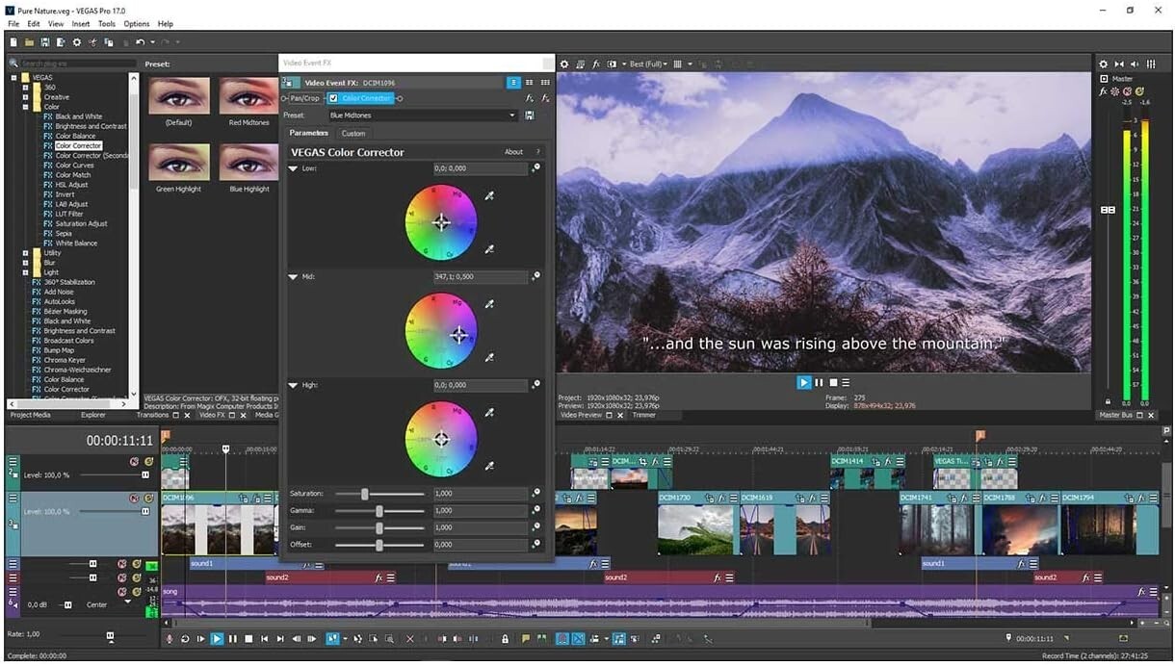Toggle loop playback on the transport bar
Image resolution: width=1175 pixels, height=666 pixels.
coord(186,638)
